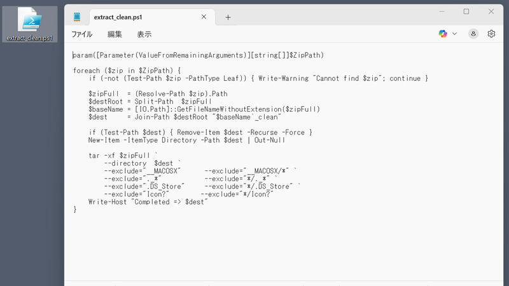Click the 'foreach ($zip in $ZipPath)' line
Image resolution: width=509 pixels, height=286 pixels.
127,71
